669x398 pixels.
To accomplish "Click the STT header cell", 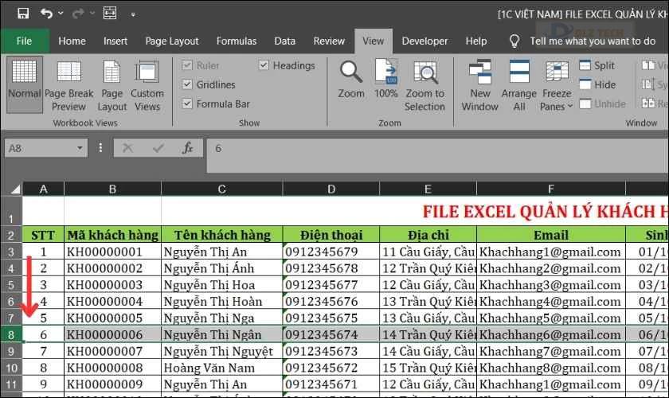I will [43, 235].
